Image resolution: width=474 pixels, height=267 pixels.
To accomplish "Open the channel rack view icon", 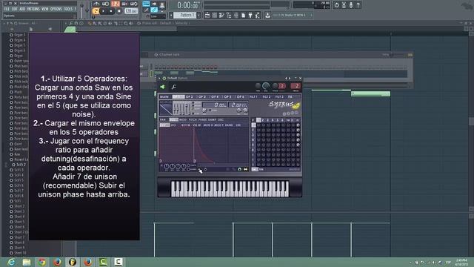I will pos(214,15).
